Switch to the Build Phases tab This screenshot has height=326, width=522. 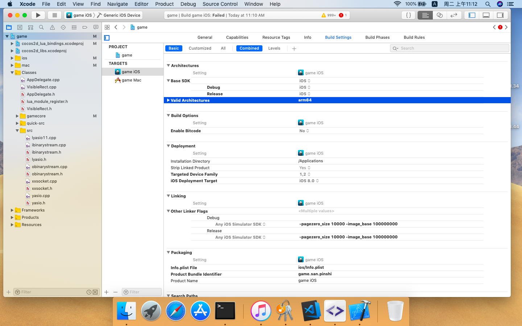377,37
